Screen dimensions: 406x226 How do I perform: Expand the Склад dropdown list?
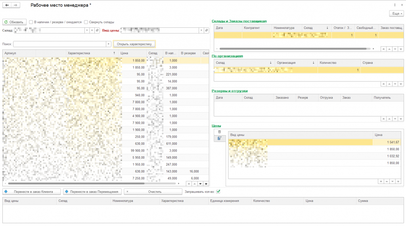coord(87,30)
